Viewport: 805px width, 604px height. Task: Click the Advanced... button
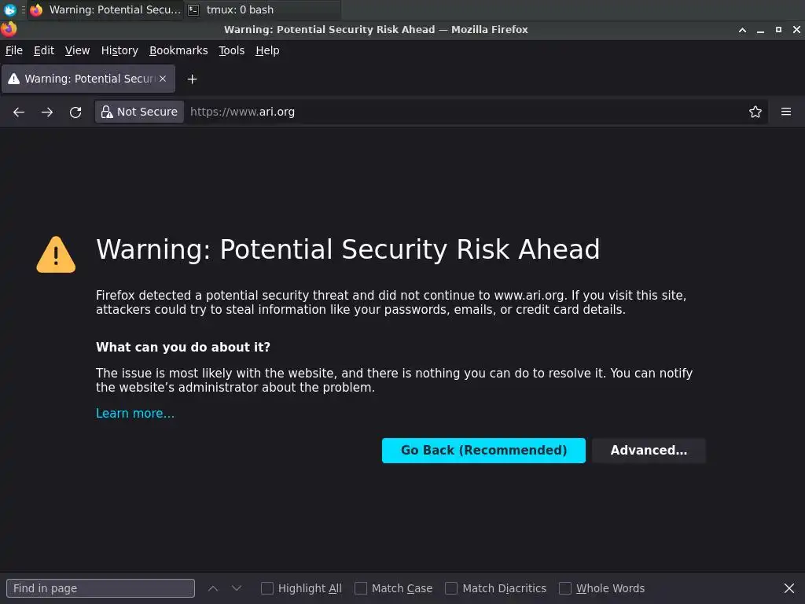pos(649,451)
